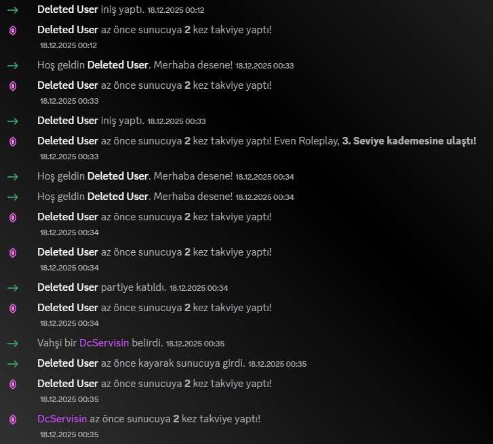This screenshot has width=493, height=444.
Task: Click the green arrow beside the 00:33 "iniş yaptı" message
Action: [x=13, y=121]
